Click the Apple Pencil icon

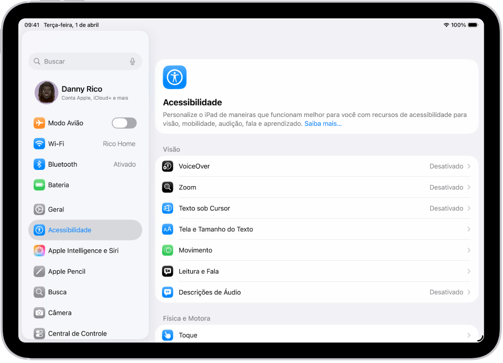pos(39,271)
